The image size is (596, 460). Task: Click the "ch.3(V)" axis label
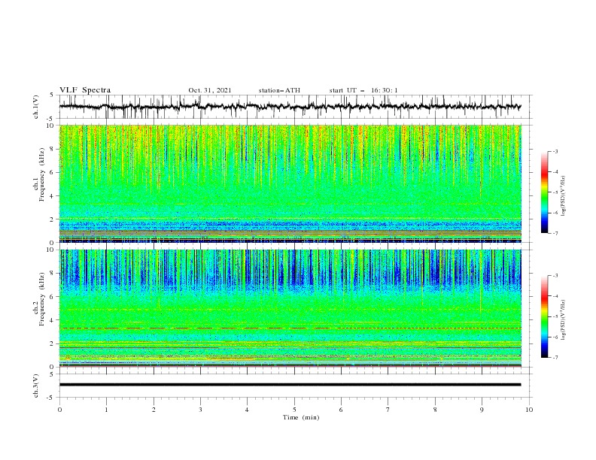tap(36, 386)
